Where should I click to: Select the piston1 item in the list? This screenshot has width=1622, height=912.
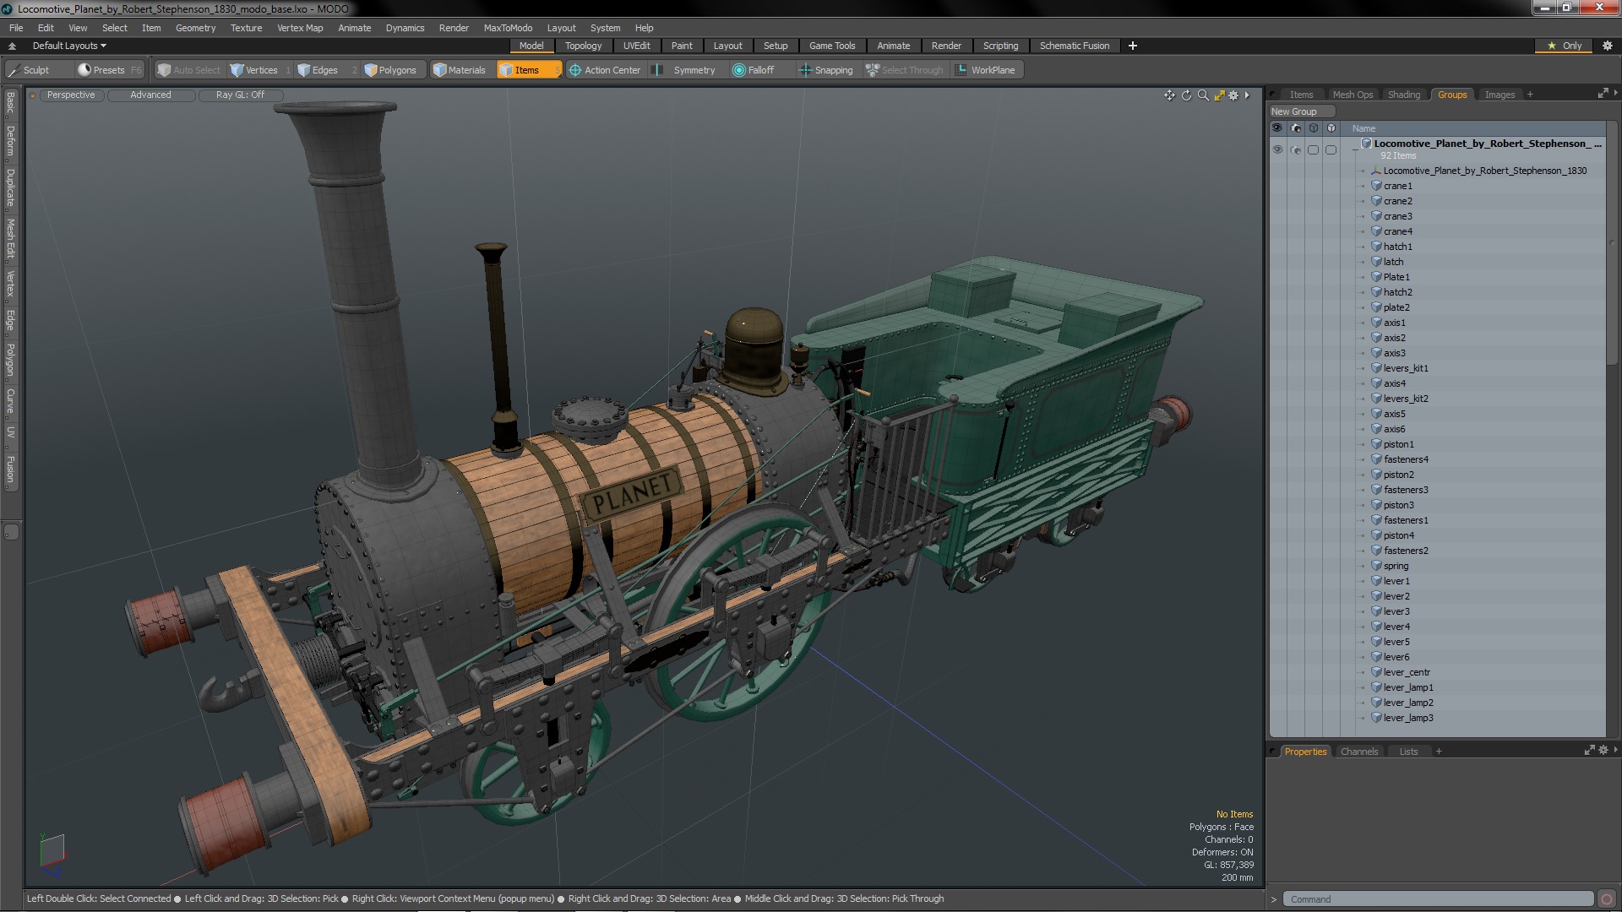1398,444
